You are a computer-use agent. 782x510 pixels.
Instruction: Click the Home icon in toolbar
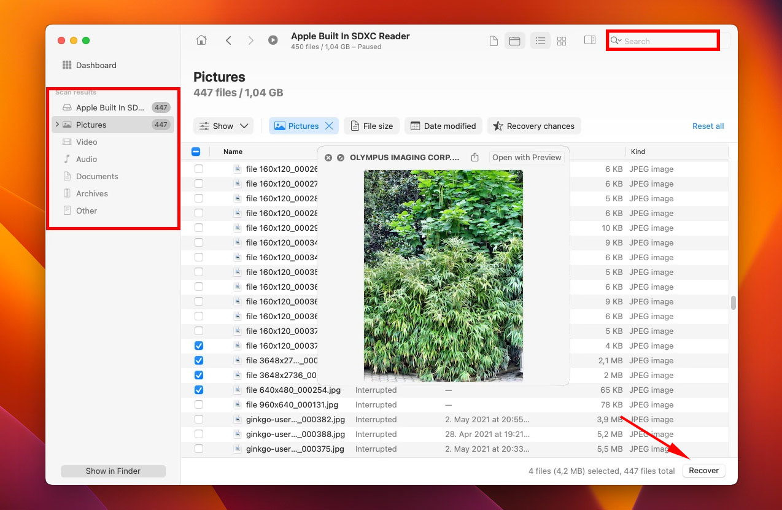[201, 41]
